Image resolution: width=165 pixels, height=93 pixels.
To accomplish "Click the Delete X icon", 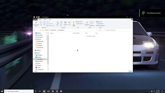I will click(65, 22).
